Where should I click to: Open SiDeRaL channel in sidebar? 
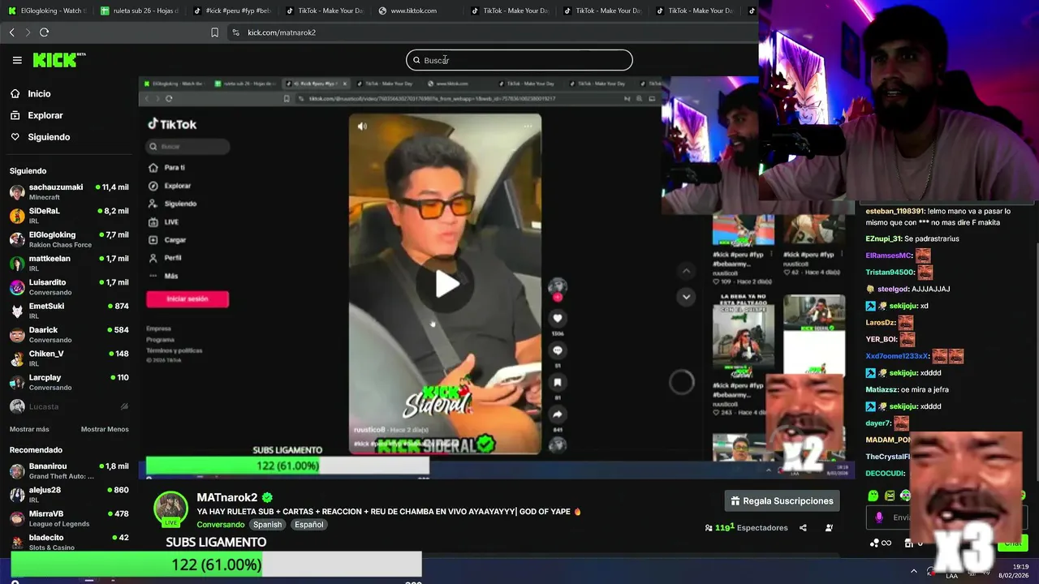tap(69, 215)
